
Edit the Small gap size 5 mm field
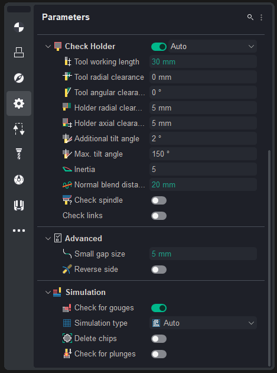[x=203, y=254]
